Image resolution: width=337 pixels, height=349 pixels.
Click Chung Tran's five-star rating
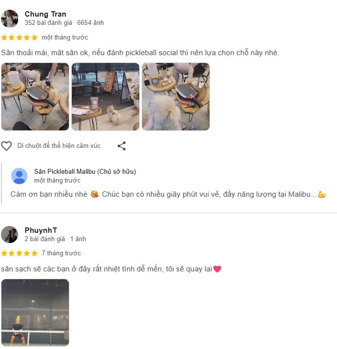tap(20, 38)
